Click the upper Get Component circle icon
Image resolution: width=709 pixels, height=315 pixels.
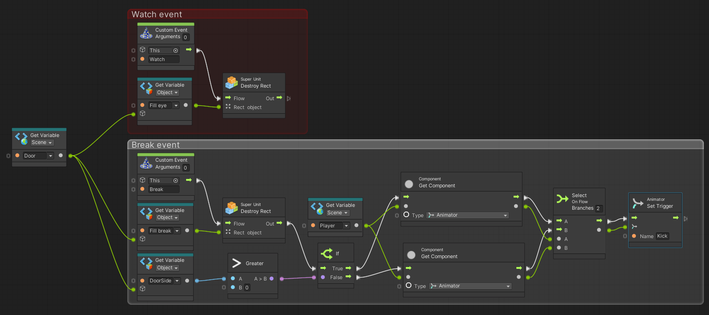click(409, 183)
